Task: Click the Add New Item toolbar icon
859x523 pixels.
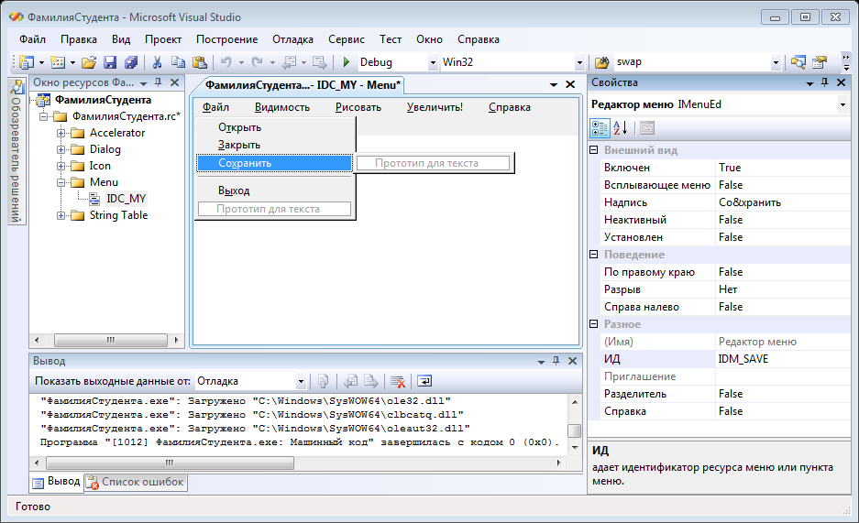Action: (x=58, y=62)
